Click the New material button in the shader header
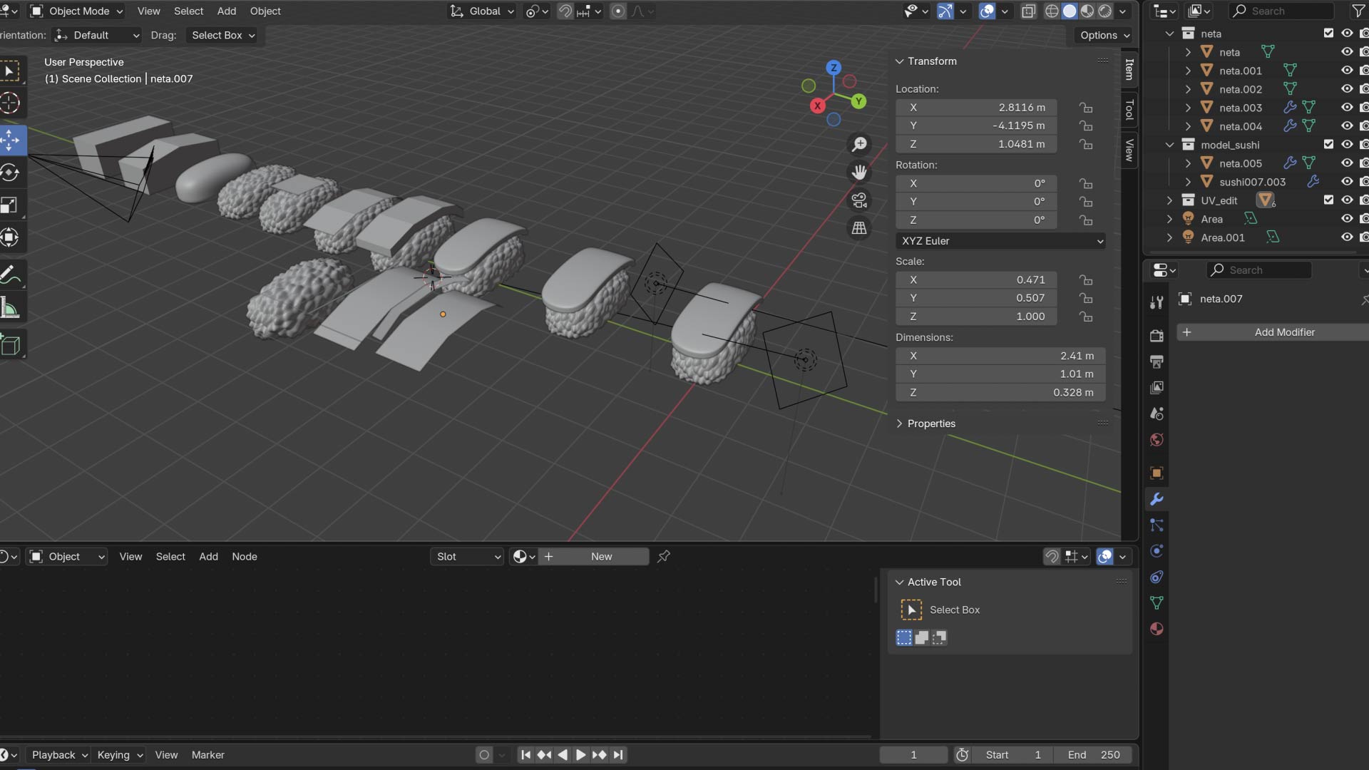 tap(601, 556)
